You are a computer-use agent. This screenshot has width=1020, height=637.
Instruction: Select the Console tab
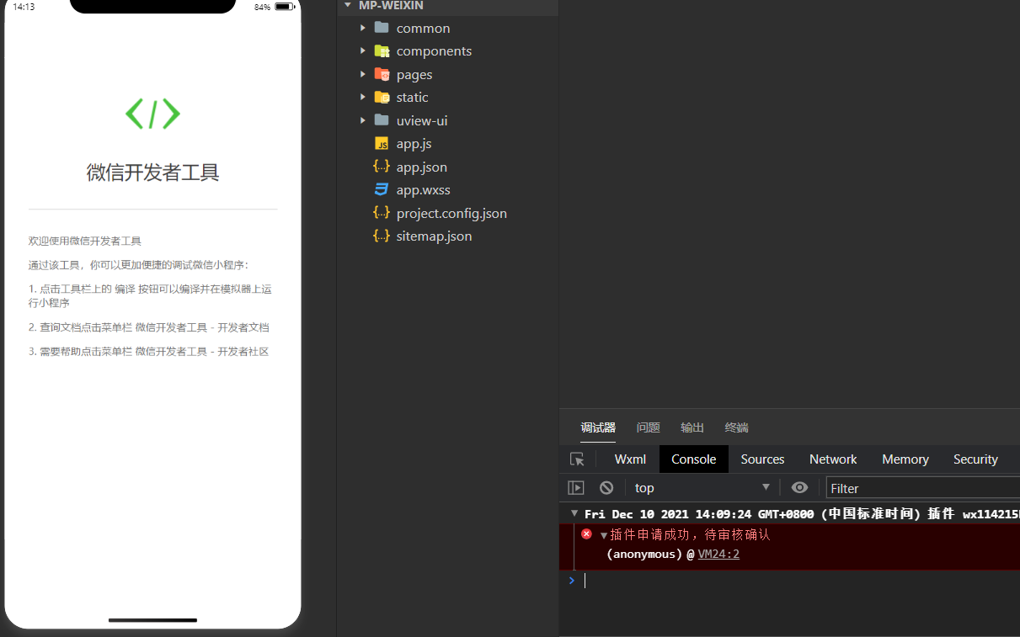694,459
